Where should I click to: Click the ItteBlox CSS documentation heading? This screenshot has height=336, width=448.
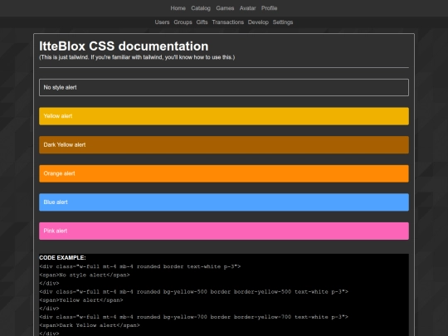point(124,46)
